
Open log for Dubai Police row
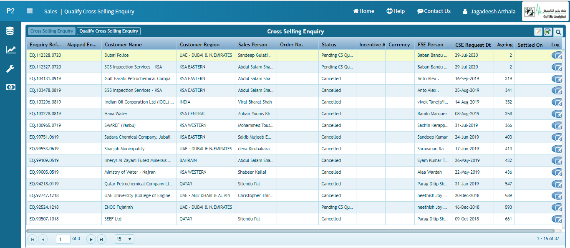click(557, 55)
